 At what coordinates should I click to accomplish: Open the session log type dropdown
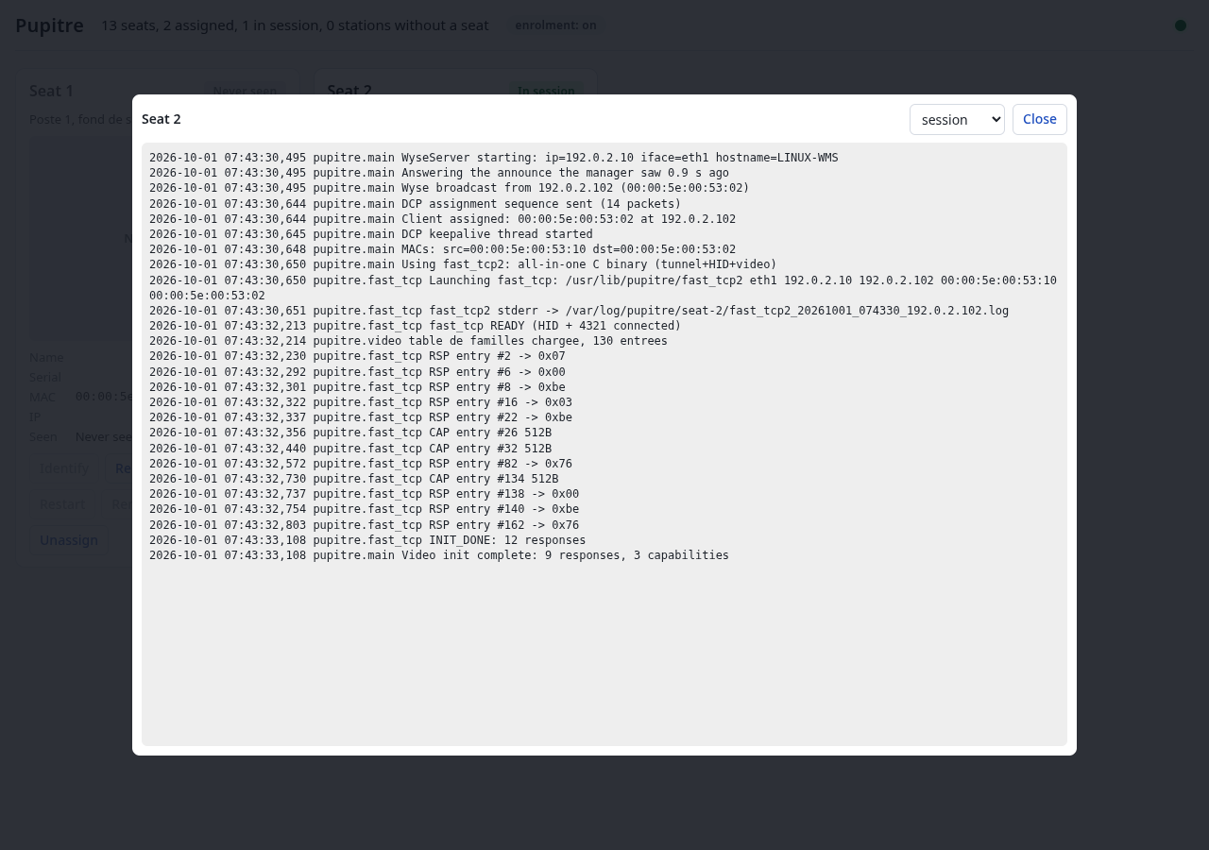957,119
